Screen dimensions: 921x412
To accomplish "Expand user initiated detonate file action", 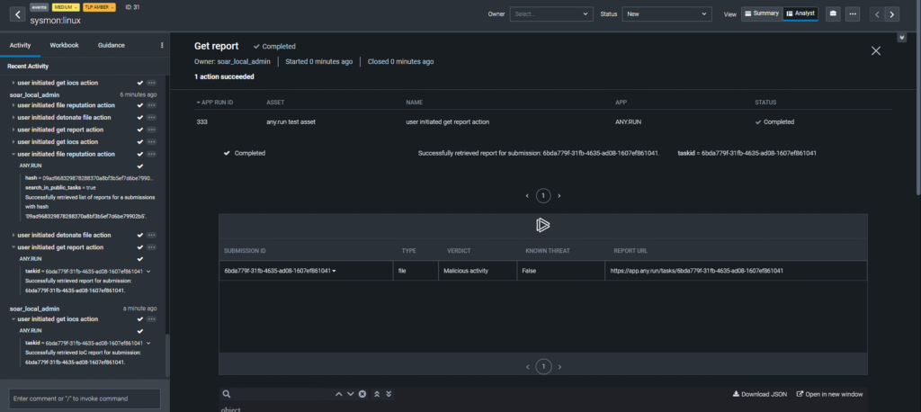I will pos(66,117).
